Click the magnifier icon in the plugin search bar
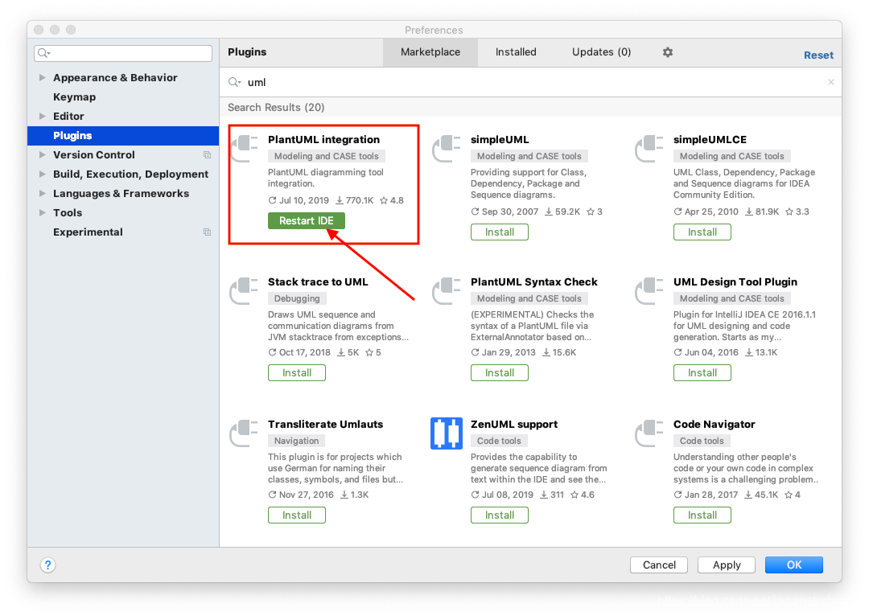 click(233, 82)
